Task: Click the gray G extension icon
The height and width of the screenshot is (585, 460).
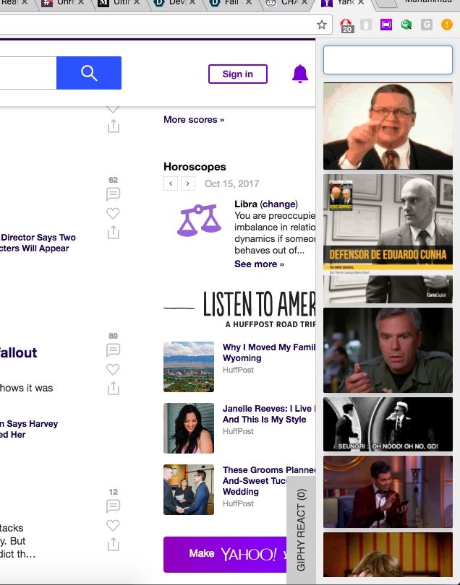Action: click(427, 25)
